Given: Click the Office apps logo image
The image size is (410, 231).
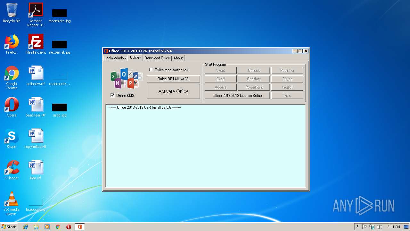Looking at the screenshot, I should click(x=126, y=79).
